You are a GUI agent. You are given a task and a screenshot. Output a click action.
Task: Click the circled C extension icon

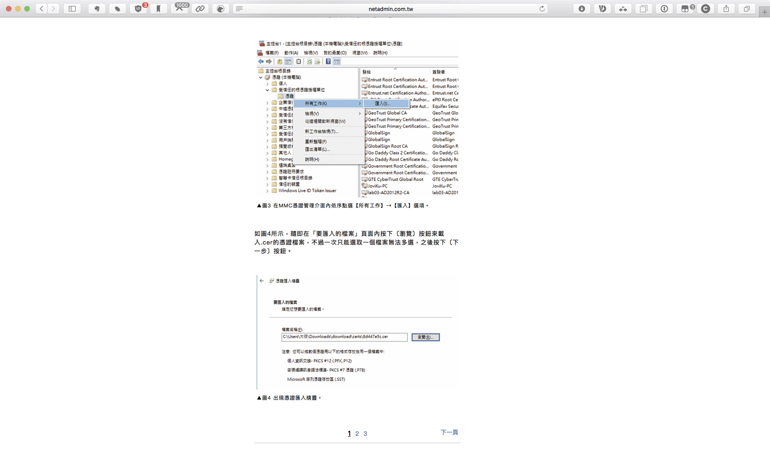coord(705,9)
